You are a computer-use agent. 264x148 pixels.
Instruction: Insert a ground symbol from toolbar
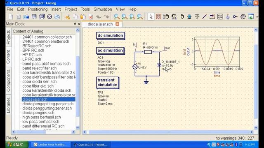(x=228, y=16)
